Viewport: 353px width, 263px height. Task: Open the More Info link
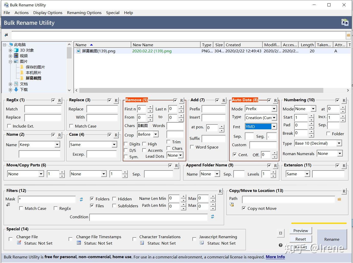[275, 257]
